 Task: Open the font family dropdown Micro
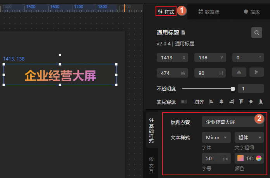[216, 137]
